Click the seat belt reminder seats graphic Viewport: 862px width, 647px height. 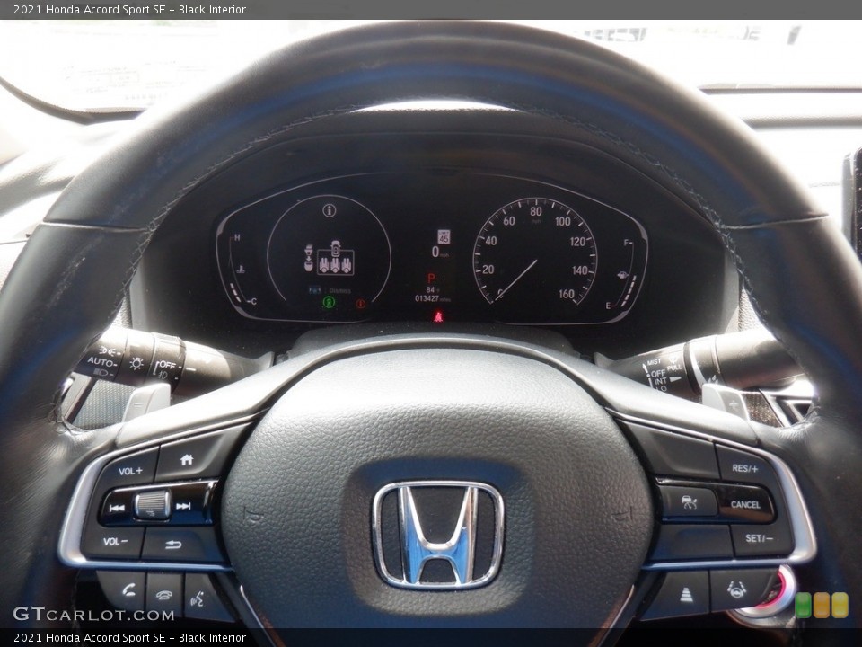335,258
